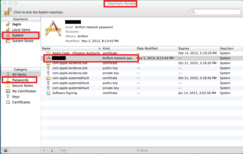243x154 pixels.
Task: Click the padlock icon to lock System keychain
Action: (x=8, y=12)
